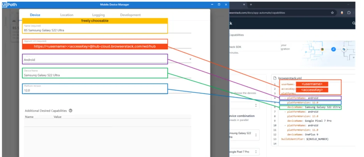Screen dimensions: 364x157
Task: Click the browser address bar URL
Action: [257, 13]
